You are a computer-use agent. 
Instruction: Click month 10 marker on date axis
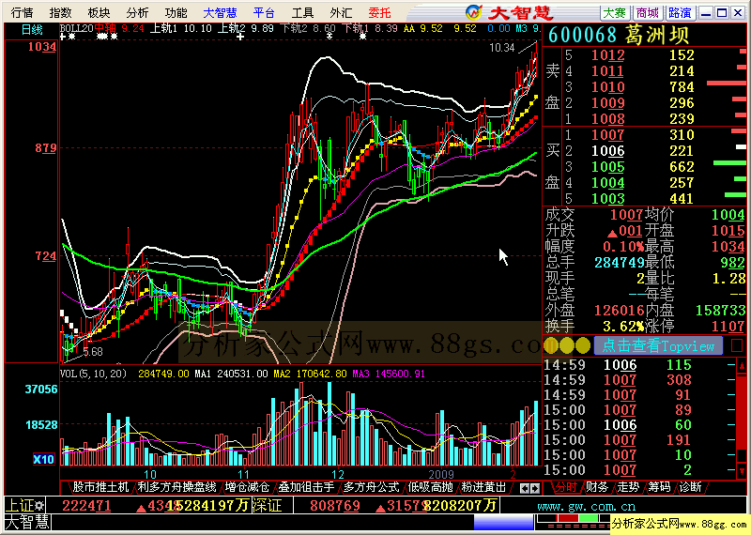click(x=150, y=475)
